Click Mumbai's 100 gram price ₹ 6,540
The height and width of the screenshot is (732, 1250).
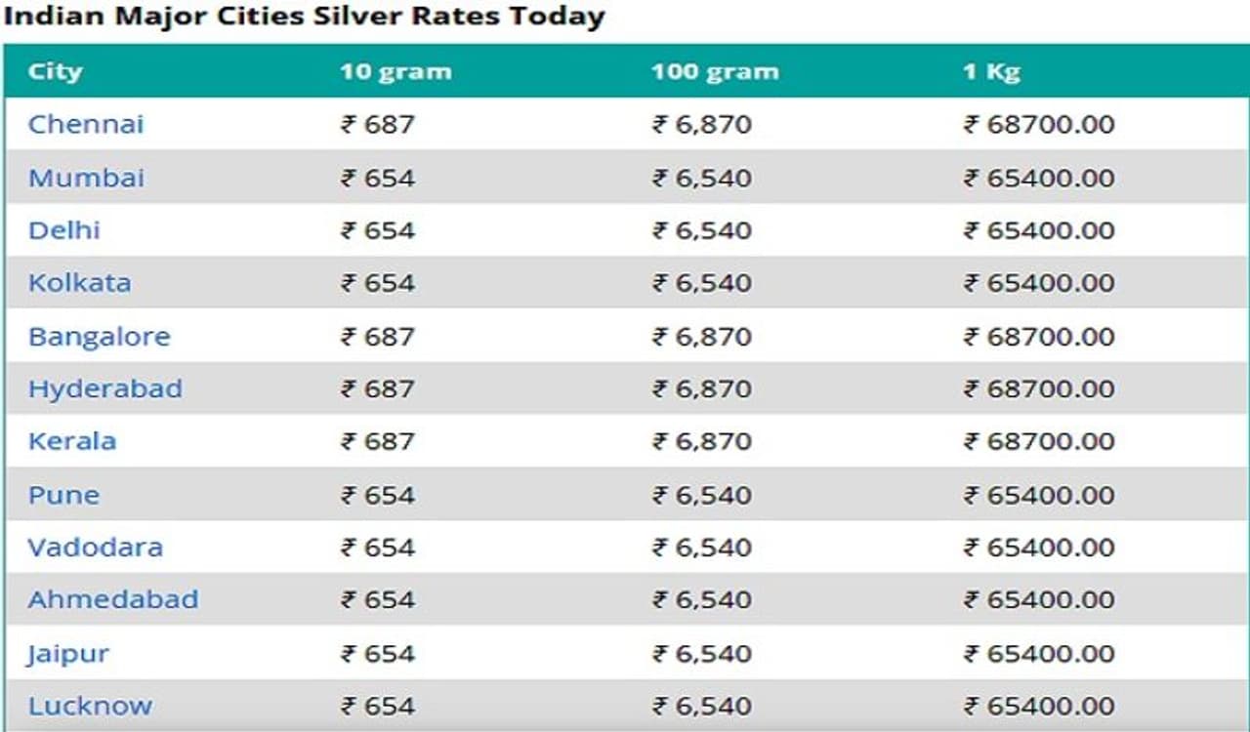[x=702, y=178]
